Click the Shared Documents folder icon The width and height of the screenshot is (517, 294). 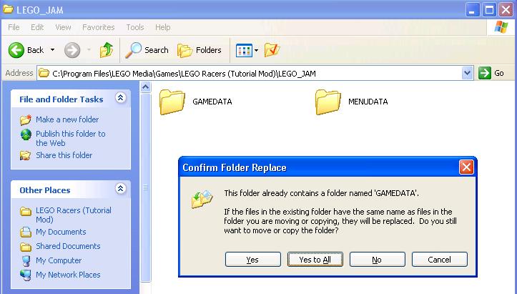click(x=26, y=247)
